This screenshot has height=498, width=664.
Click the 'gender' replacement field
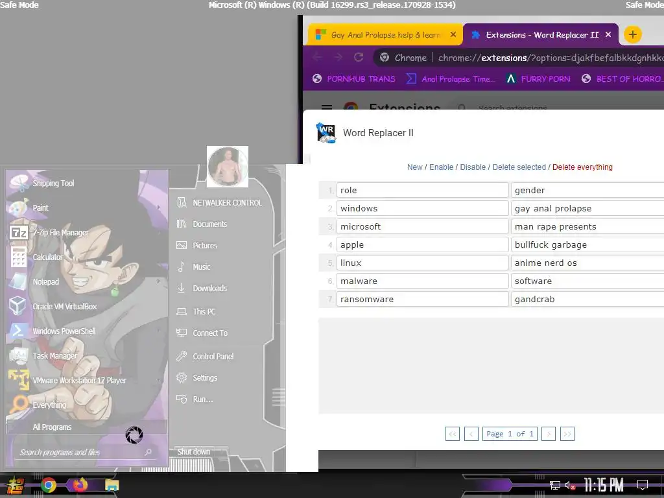(587, 190)
